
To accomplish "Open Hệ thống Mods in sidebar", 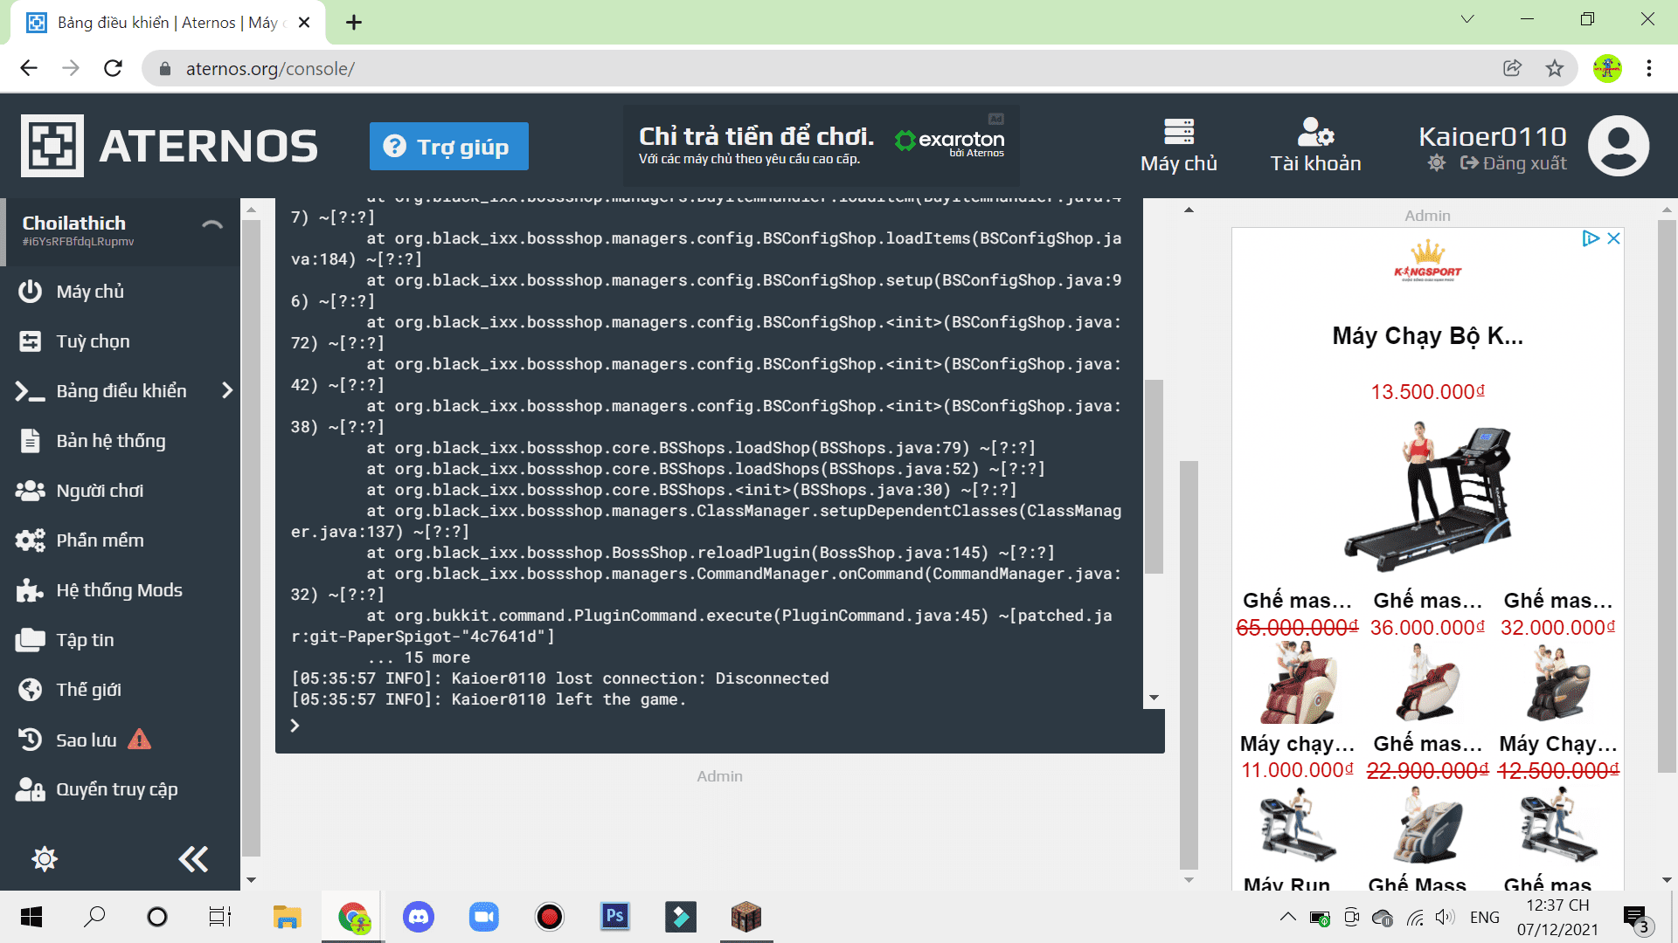I will point(119,590).
